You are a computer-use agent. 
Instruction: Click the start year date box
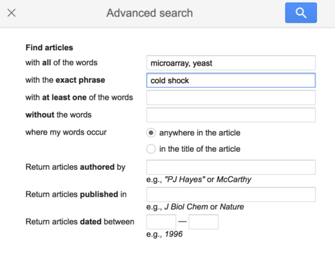[x=161, y=222]
